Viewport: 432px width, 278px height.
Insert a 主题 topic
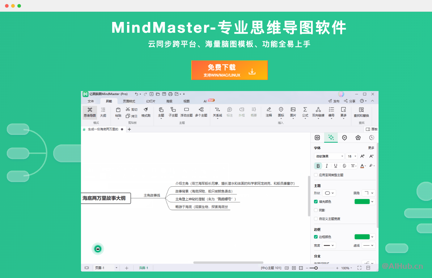(161, 112)
